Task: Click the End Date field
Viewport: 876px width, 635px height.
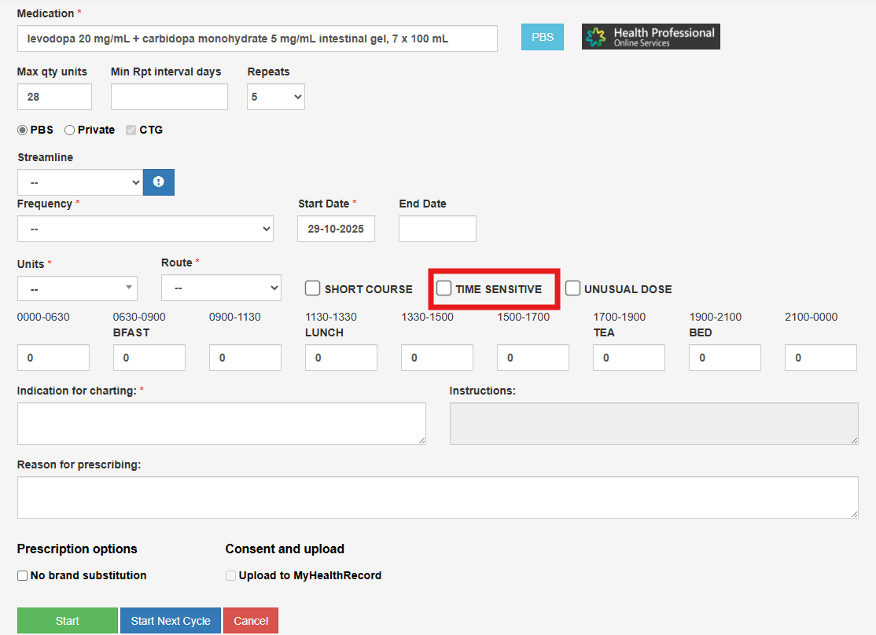Action: 437,229
